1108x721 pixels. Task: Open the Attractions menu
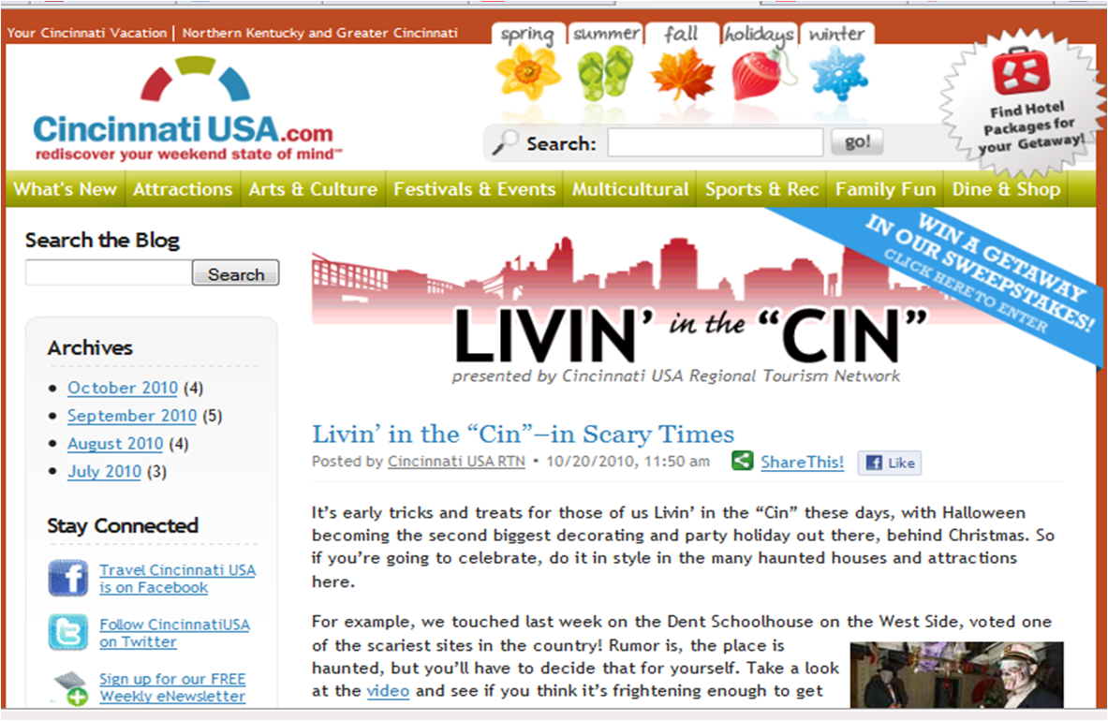(183, 189)
